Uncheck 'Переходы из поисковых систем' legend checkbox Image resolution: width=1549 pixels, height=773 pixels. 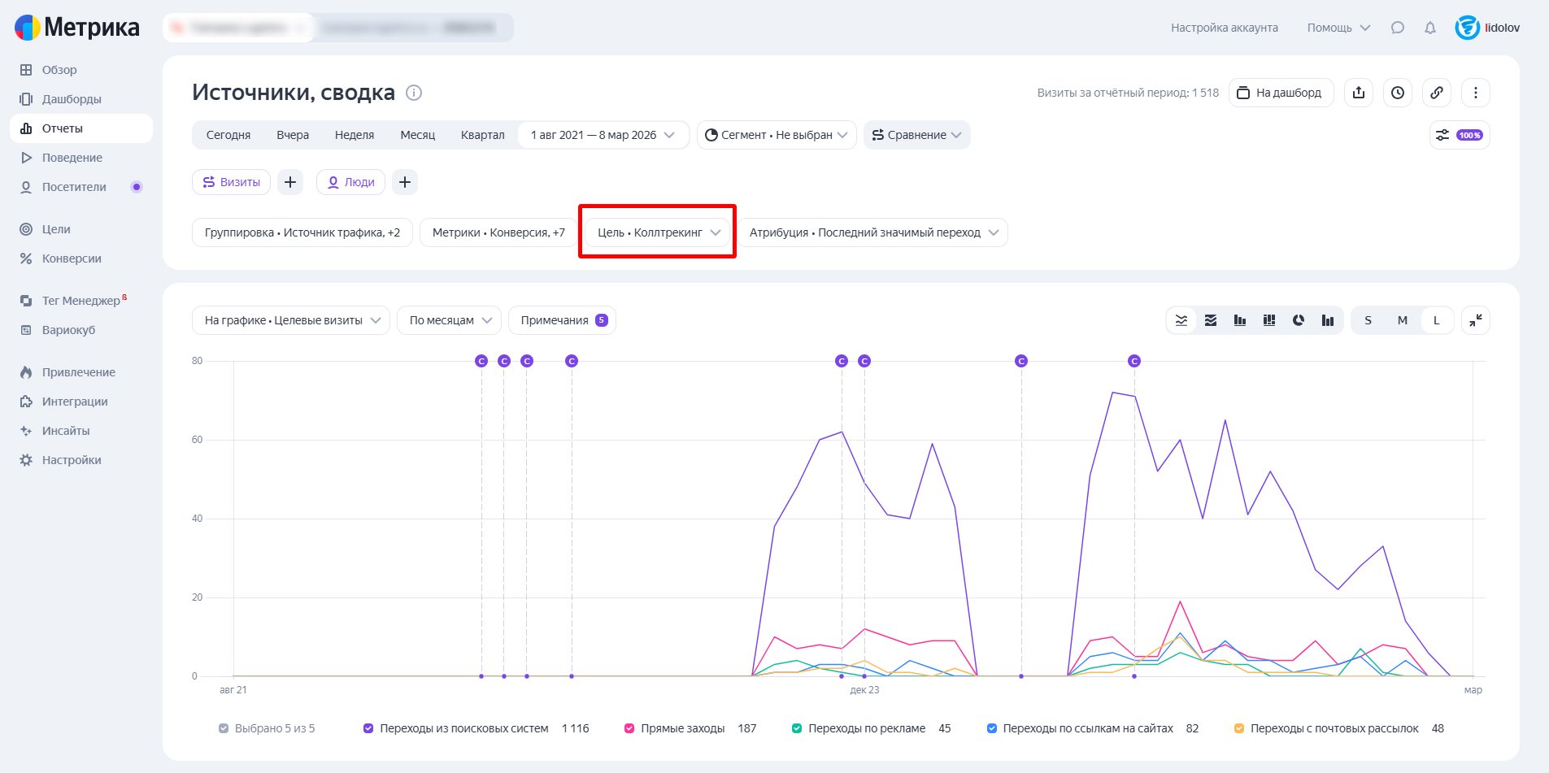[x=368, y=728]
